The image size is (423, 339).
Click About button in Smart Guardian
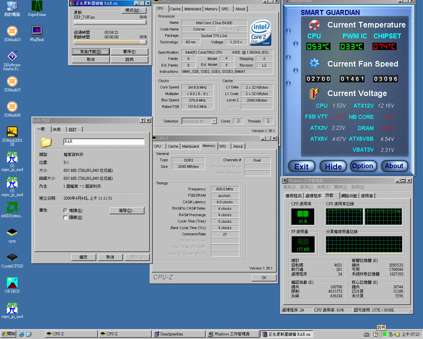pyautogui.click(x=394, y=166)
